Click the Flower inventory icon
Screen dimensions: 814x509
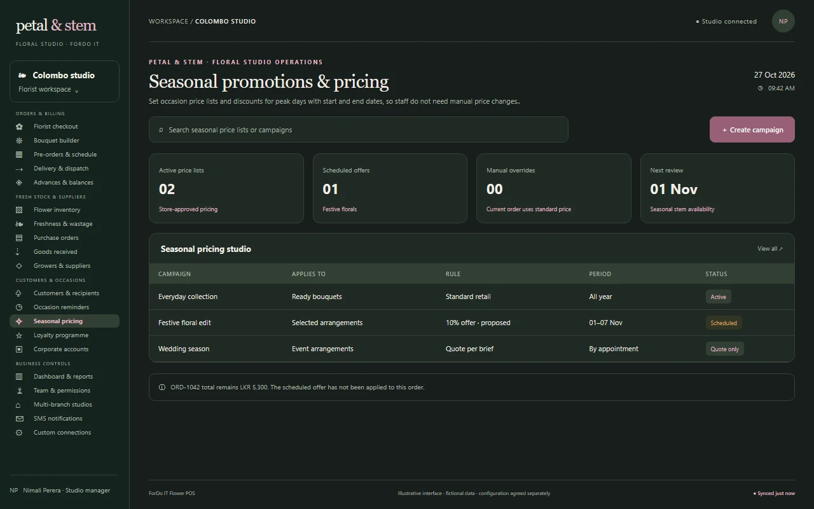(x=19, y=210)
